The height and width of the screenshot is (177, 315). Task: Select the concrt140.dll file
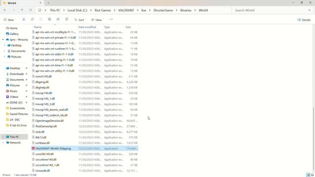point(85,77)
